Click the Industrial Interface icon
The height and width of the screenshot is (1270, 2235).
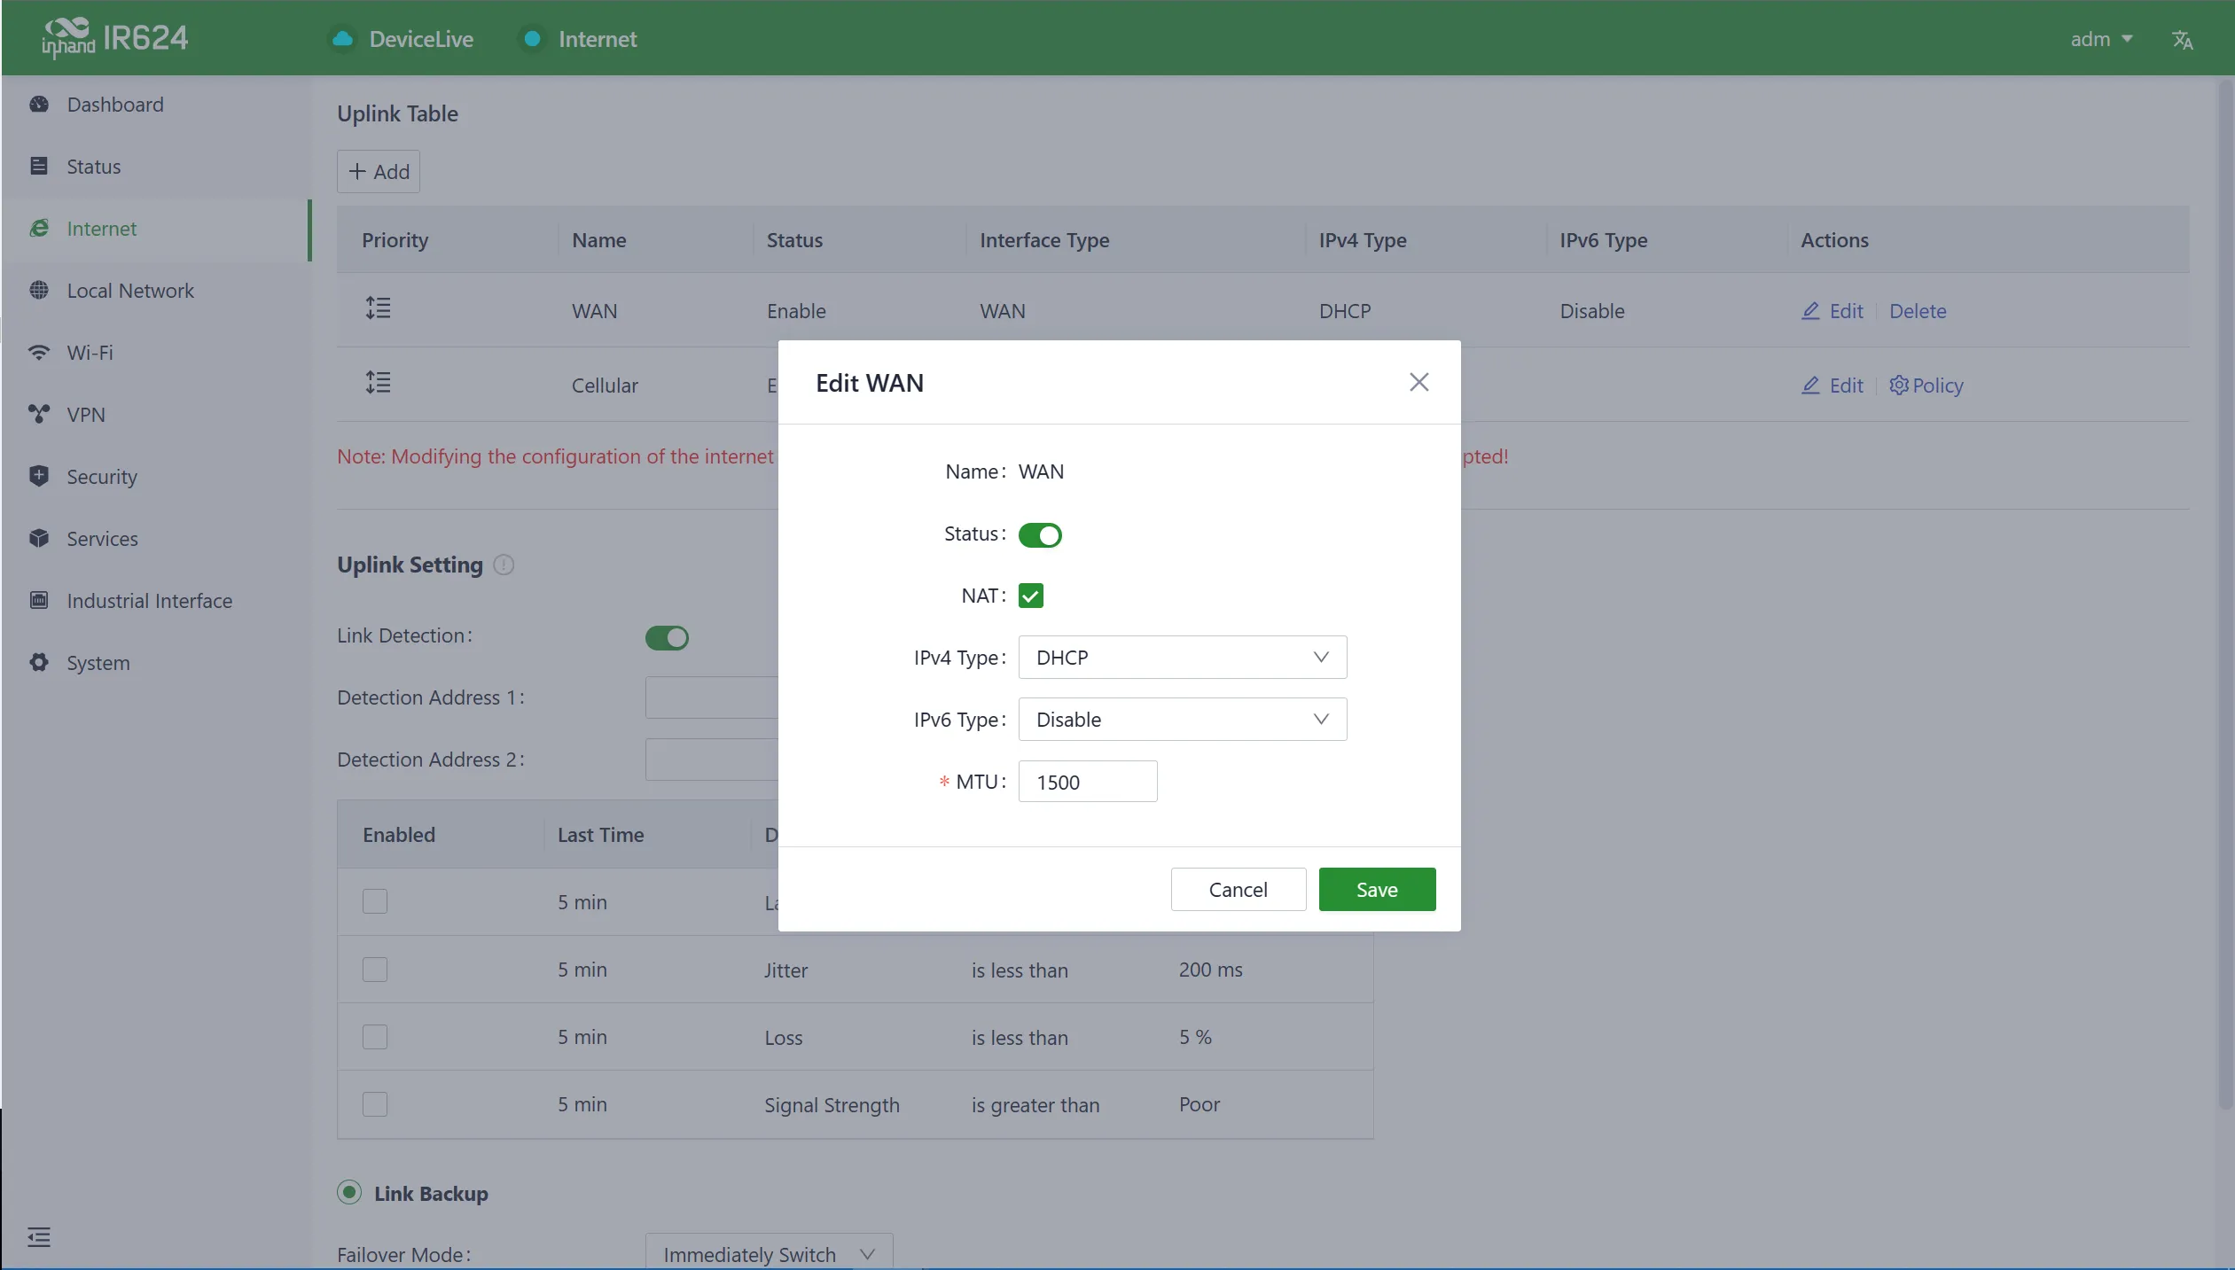pyautogui.click(x=39, y=601)
